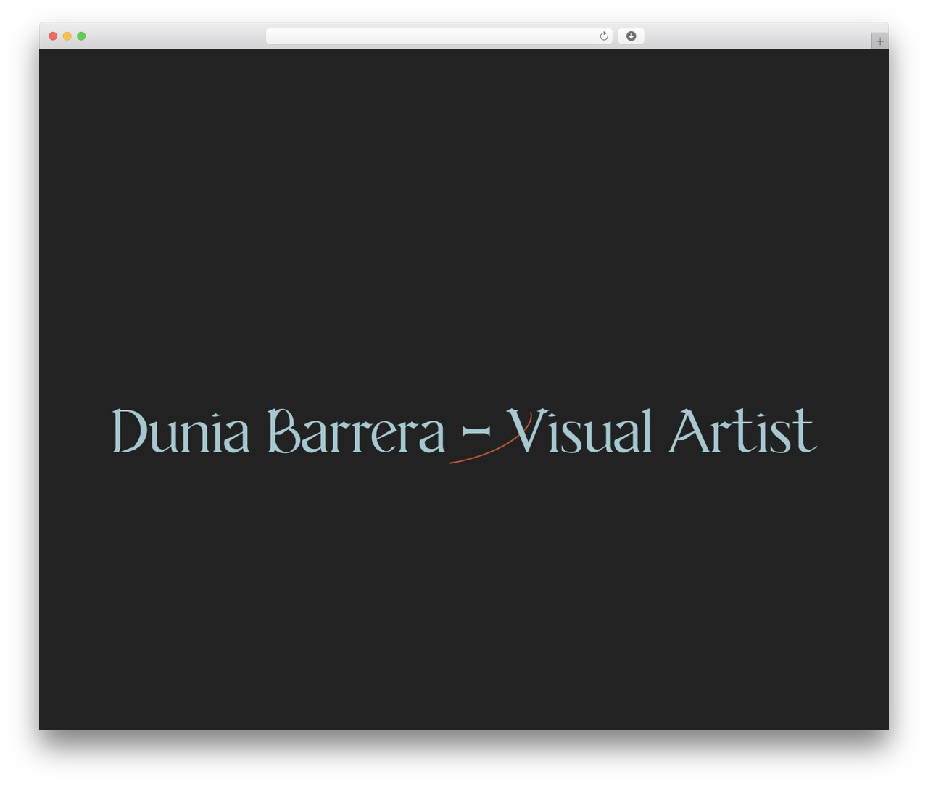Open a new tab with the plus button

pos(879,41)
